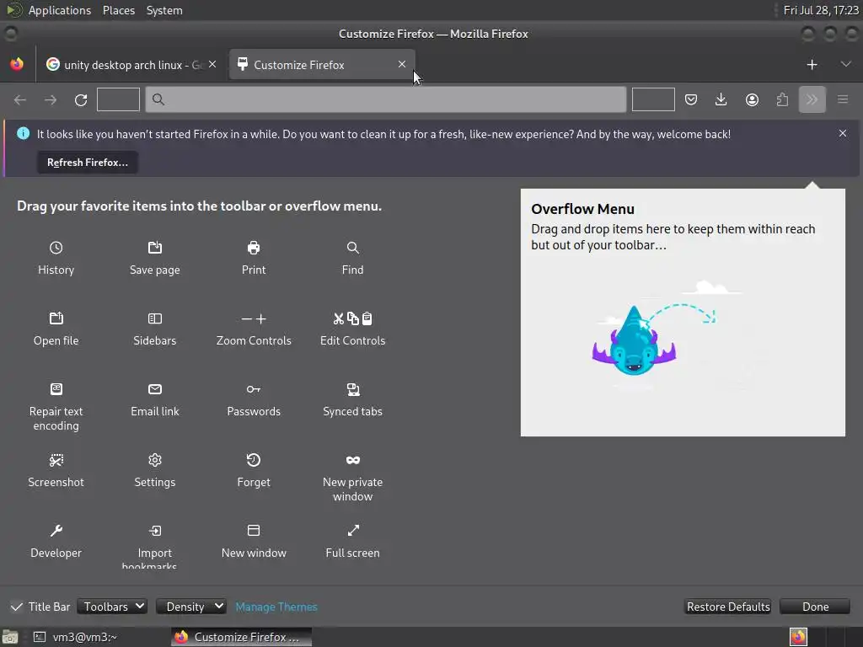Select the Email link envelope icon
863x647 pixels.
point(155,389)
